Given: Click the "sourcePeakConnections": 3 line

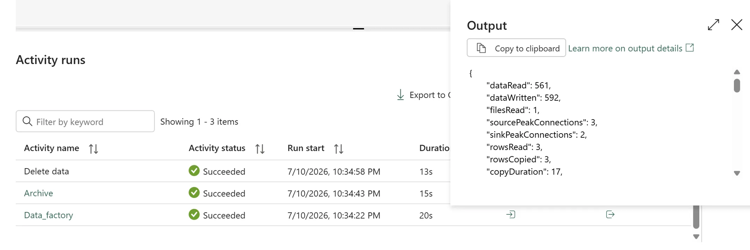Looking at the screenshot, I should [x=542, y=122].
